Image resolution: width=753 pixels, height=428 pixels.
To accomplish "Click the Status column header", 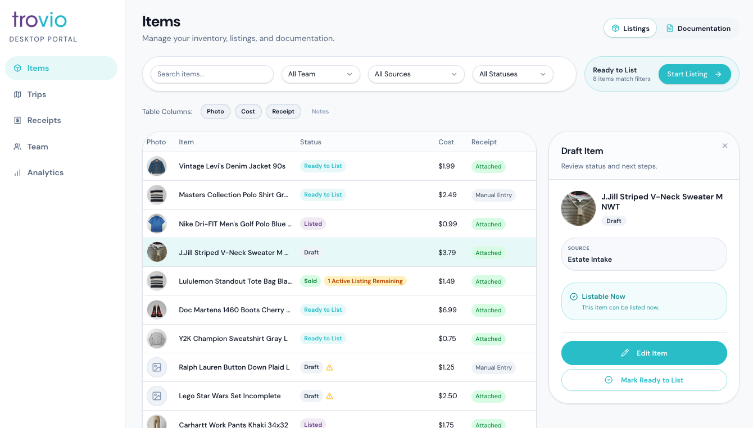I will click(311, 142).
